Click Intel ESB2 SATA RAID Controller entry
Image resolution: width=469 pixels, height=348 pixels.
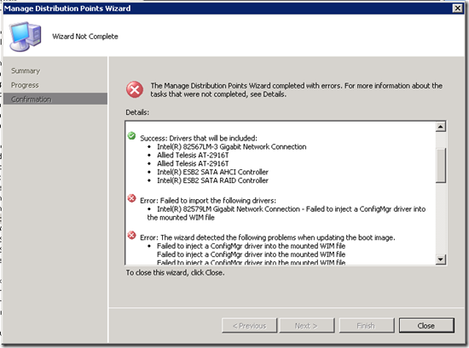212,180
